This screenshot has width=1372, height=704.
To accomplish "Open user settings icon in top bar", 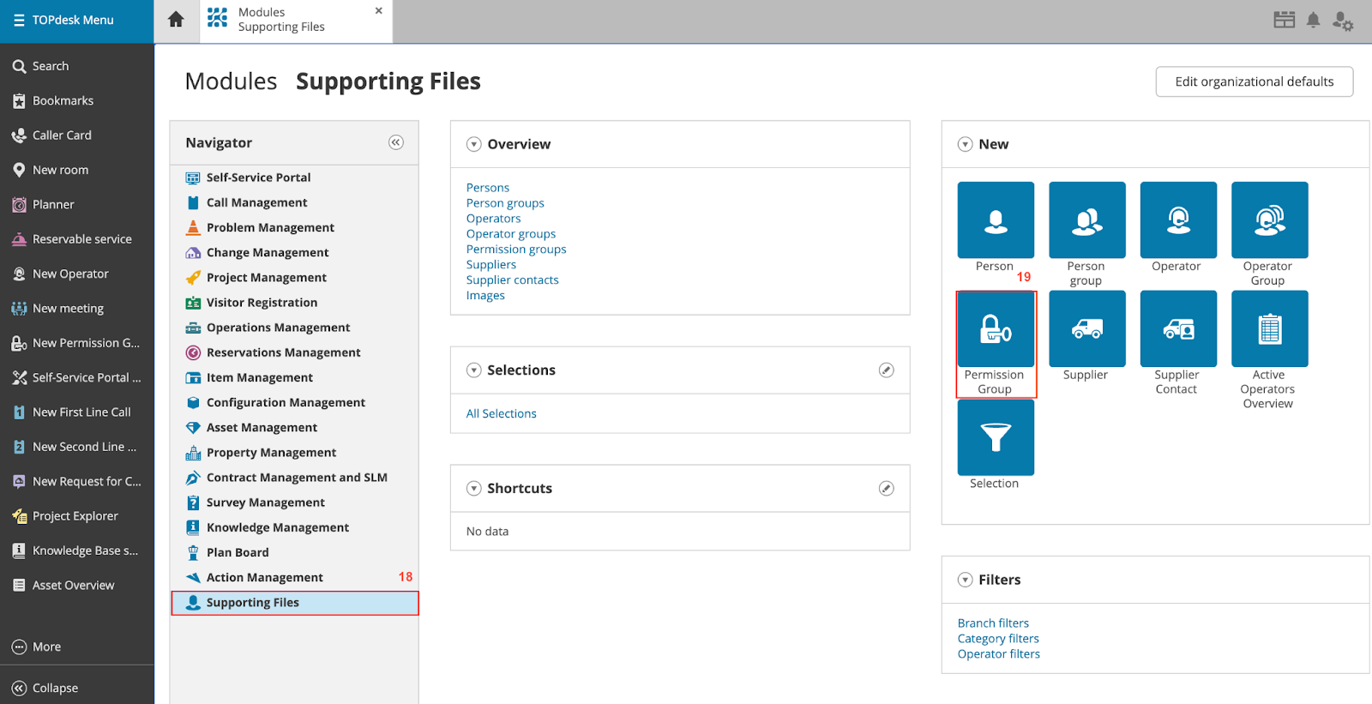I will point(1343,21).
